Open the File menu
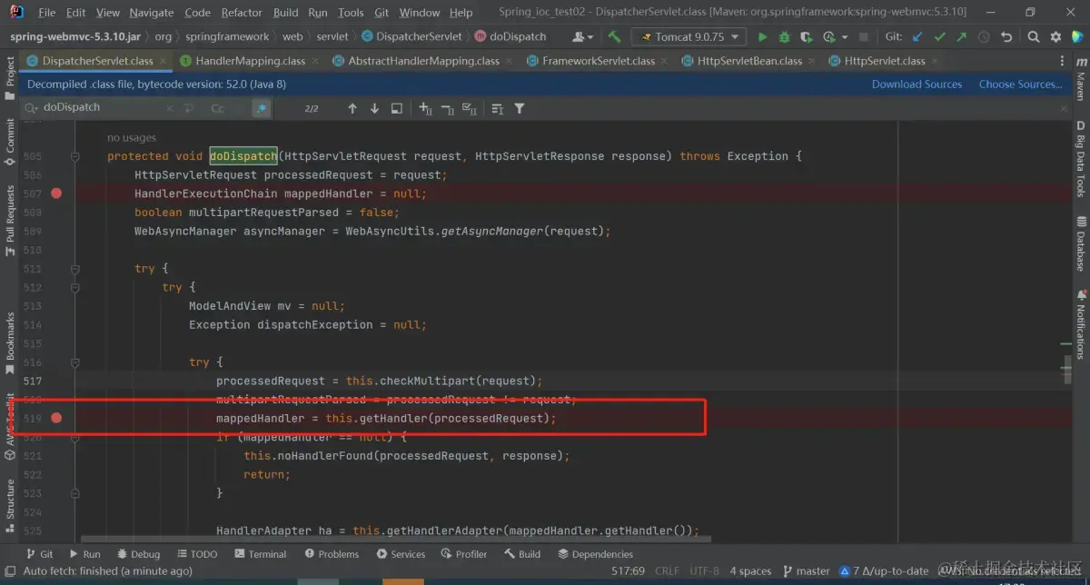 [x=47, y=13]
